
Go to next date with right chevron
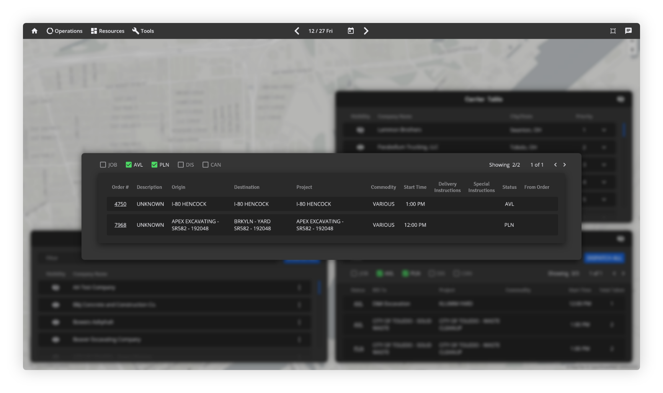366,31
